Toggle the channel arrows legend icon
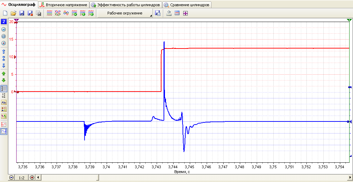The width and height of the screenshot is (353, 182). 4,109
